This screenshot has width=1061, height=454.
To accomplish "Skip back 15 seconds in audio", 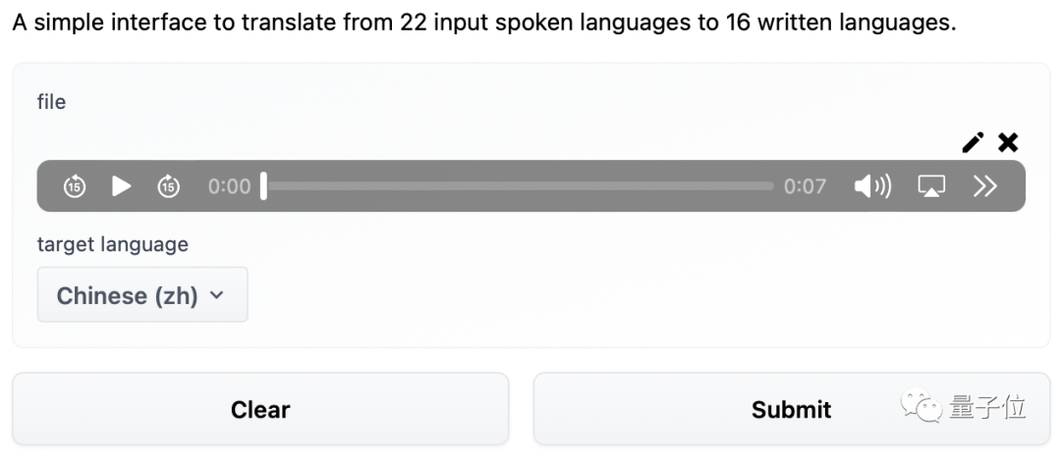I will pos(75,186).
